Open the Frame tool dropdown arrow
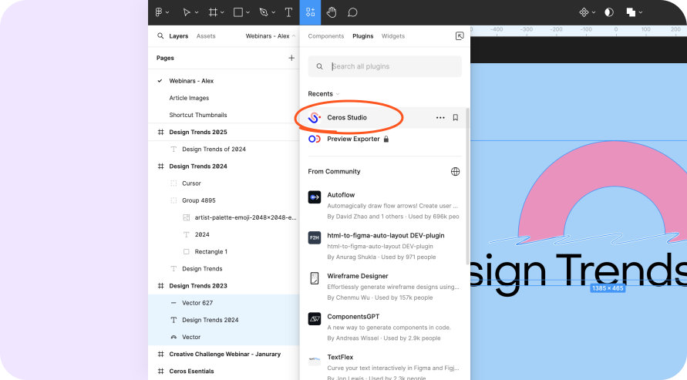The image size is (687, 380). coord(222,12)
